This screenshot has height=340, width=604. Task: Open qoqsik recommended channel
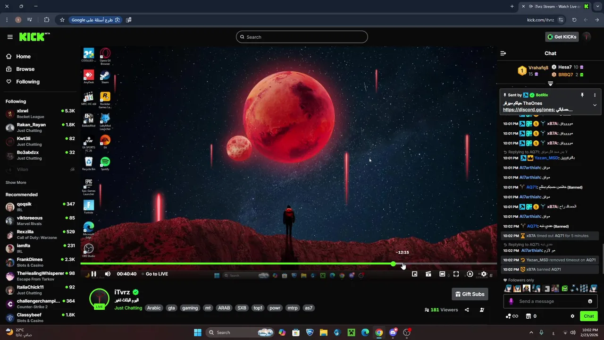(40, 207)
